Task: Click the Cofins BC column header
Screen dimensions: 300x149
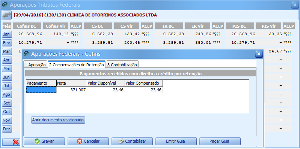Action: pos(27,26)
